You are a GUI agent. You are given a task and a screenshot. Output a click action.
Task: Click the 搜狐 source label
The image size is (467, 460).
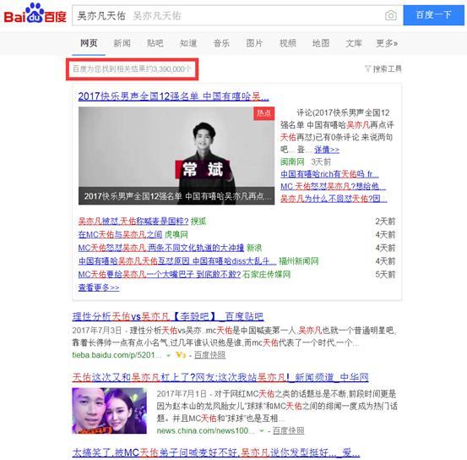tap(198, 221)
